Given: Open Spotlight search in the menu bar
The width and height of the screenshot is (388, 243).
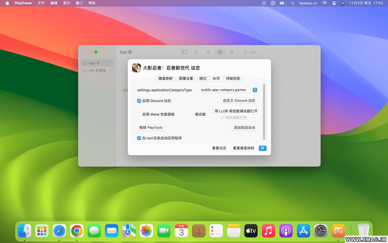Looking at the screenshot, I should pos(293,3).
